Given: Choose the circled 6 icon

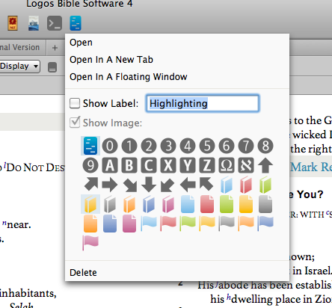Looking at the screenshot, I should click(x=227, y=146).
